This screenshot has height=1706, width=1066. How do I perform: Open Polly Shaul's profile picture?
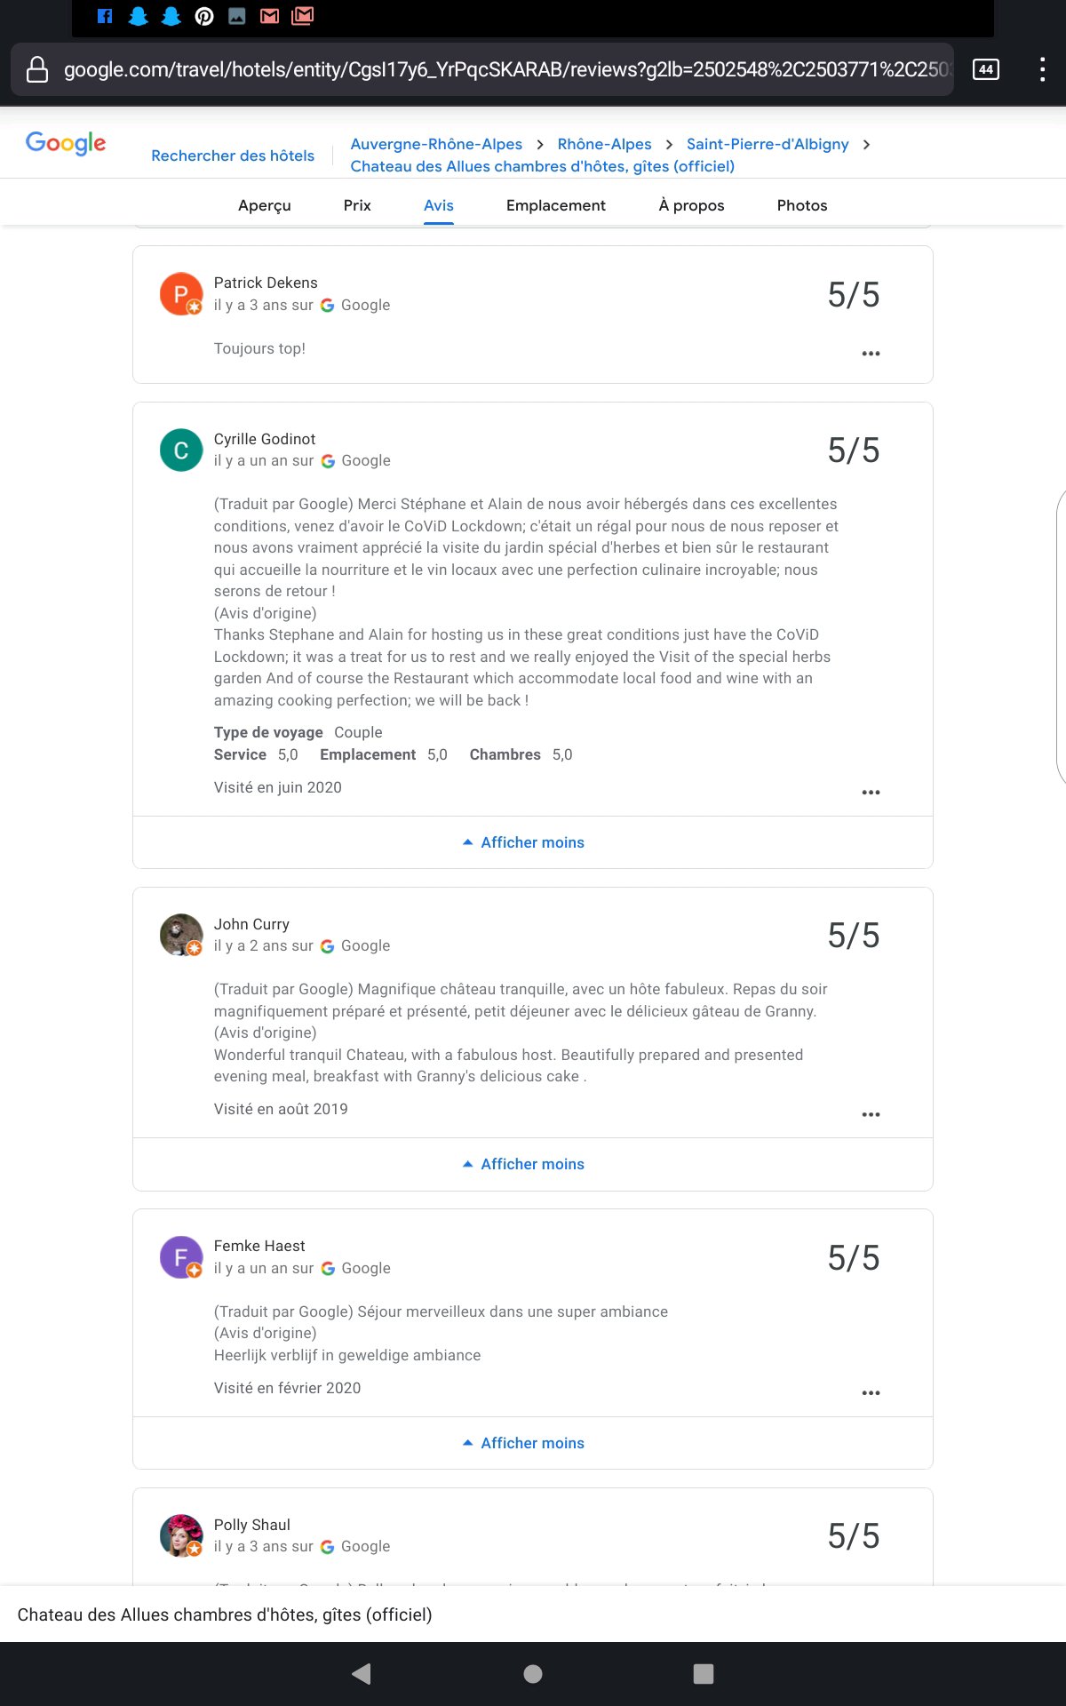(181, 1535)
